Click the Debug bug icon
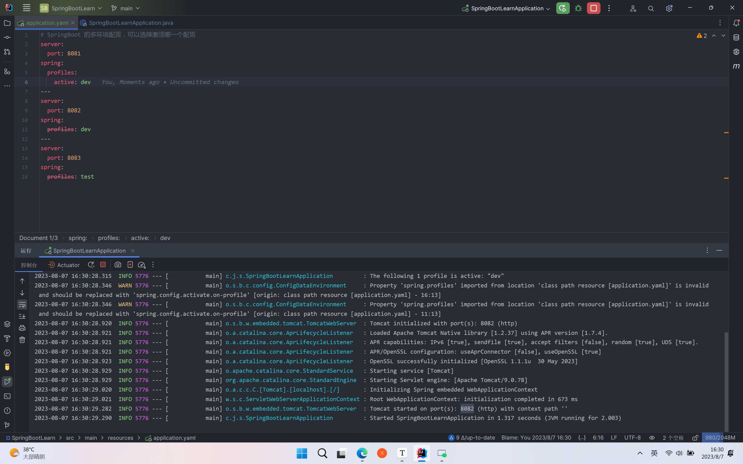Image resolution: width=743 pixels, height=464 pixels. [x=578, y=8]
